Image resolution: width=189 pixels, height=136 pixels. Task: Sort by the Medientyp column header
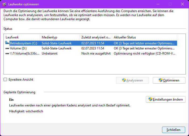tap(60, 37)
